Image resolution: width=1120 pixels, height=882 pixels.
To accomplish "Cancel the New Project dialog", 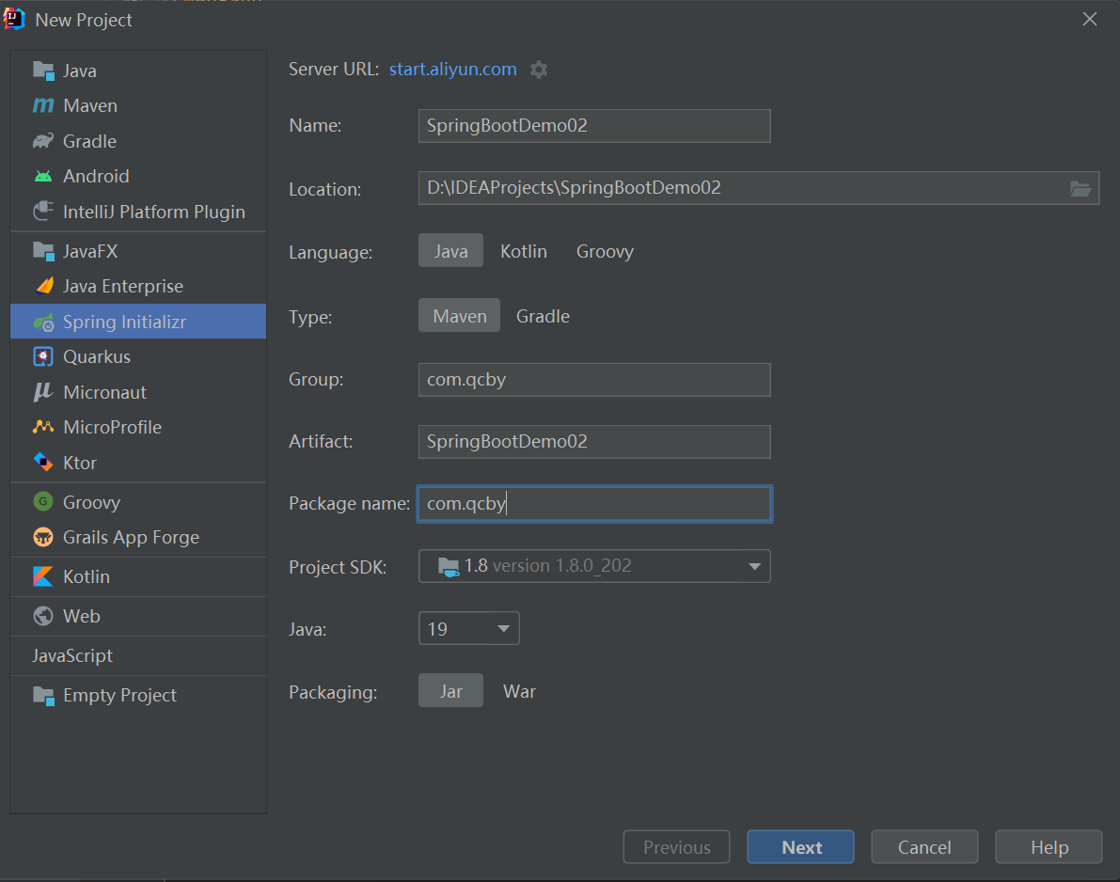I will (924, 847).
